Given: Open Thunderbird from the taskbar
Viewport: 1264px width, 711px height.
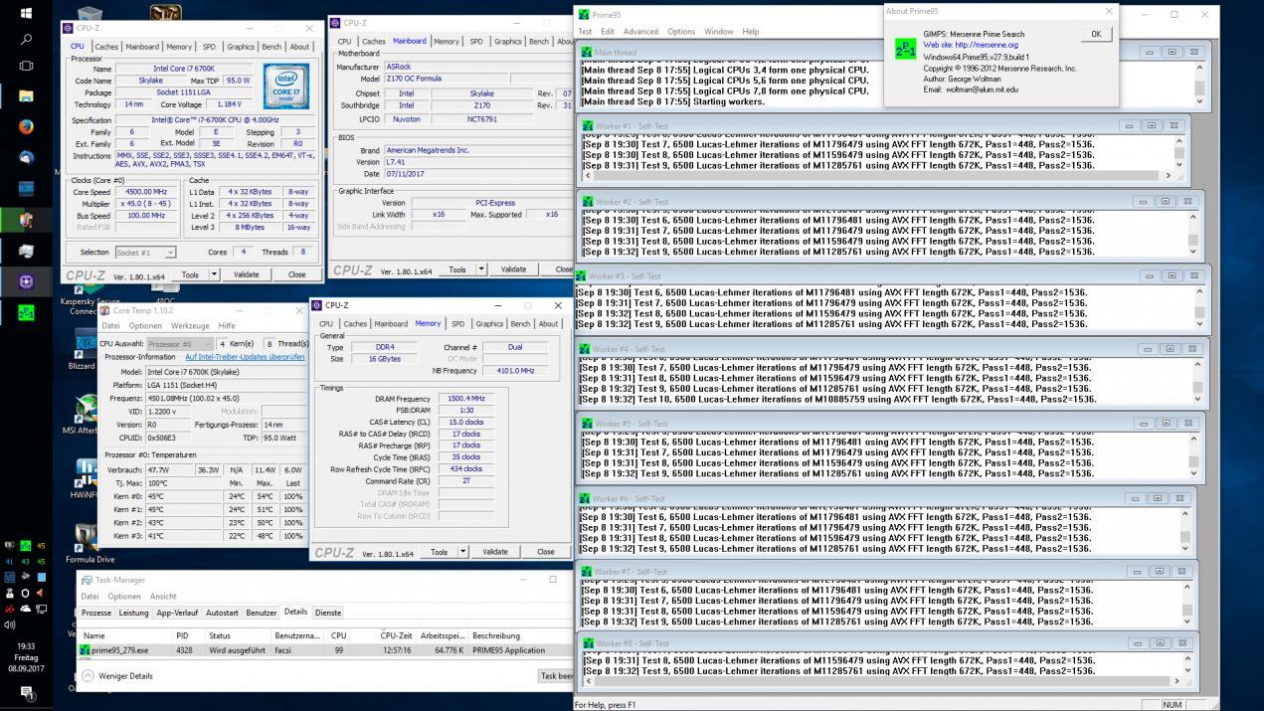Looking at the screenshot, I should 26,157.
